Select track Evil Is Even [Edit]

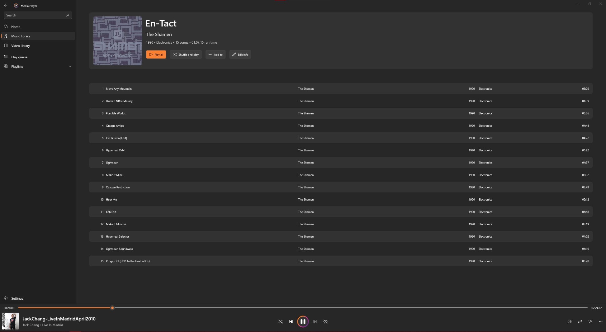(x=341, y=138)
